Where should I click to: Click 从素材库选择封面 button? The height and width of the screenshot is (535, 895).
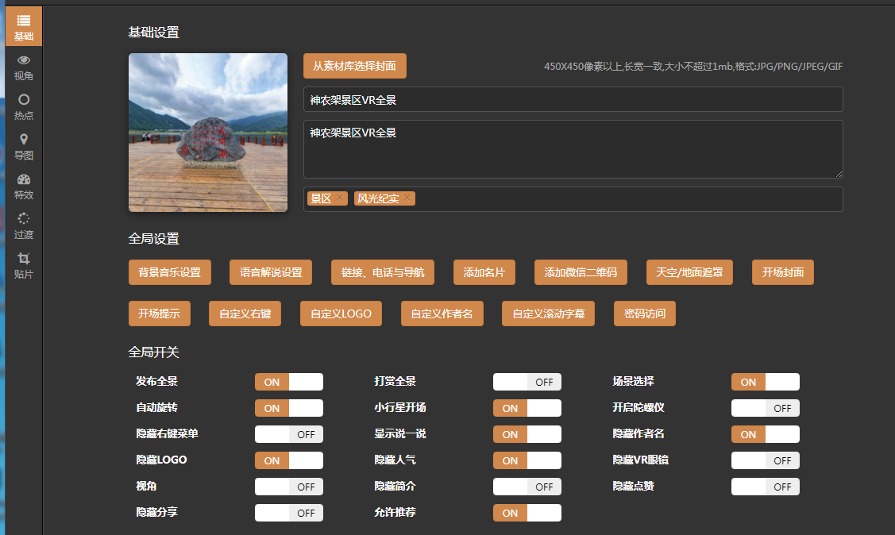[354, 66]
